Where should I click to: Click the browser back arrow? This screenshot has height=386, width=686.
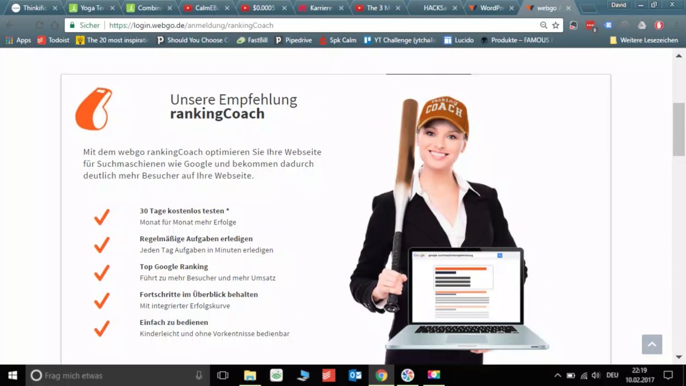point(10,25)
